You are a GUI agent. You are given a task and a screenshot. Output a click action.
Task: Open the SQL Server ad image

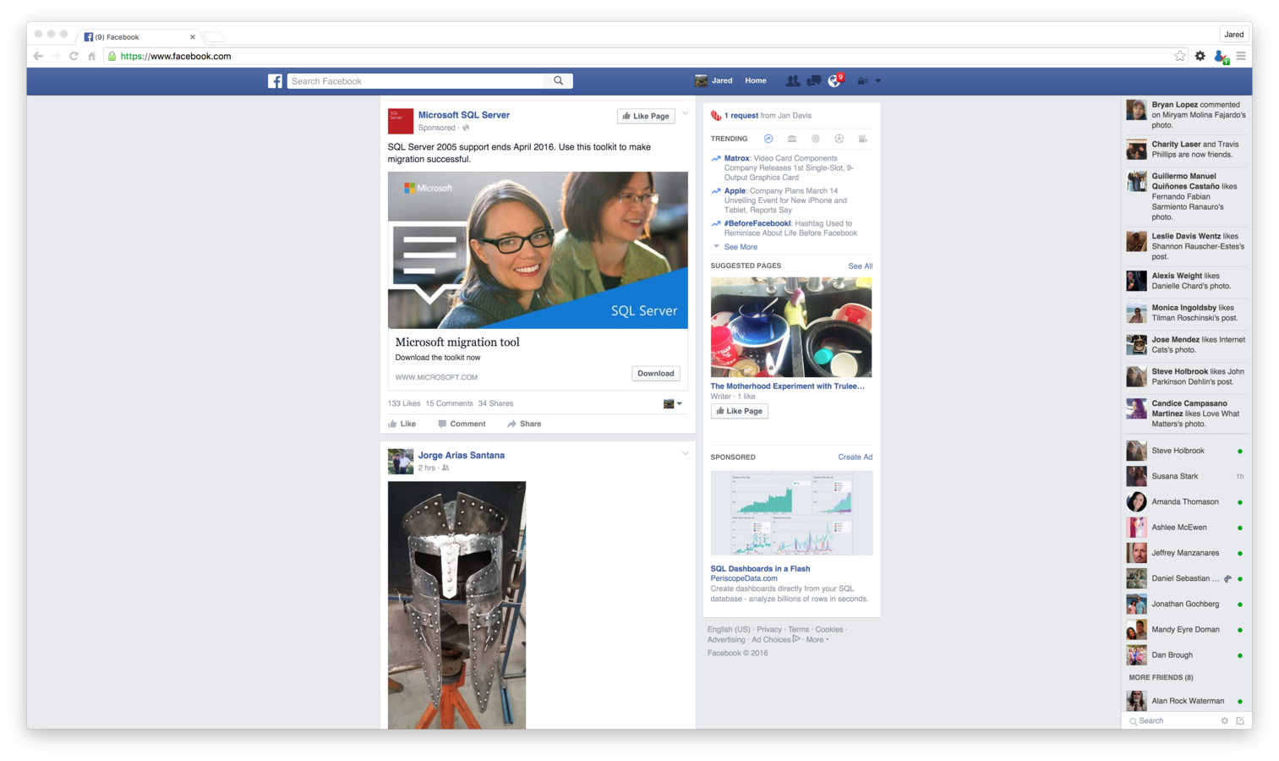tap(538, 250)
